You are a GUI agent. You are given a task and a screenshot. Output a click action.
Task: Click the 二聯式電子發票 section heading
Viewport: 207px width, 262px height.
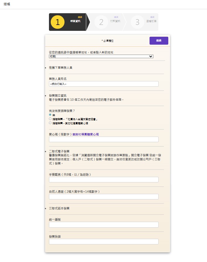click(x=59, y=151)
